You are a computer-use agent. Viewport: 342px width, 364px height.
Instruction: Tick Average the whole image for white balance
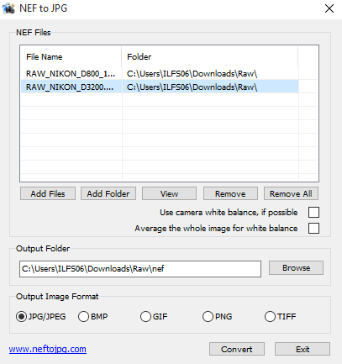pyautogui.click(x=313, y=229)
